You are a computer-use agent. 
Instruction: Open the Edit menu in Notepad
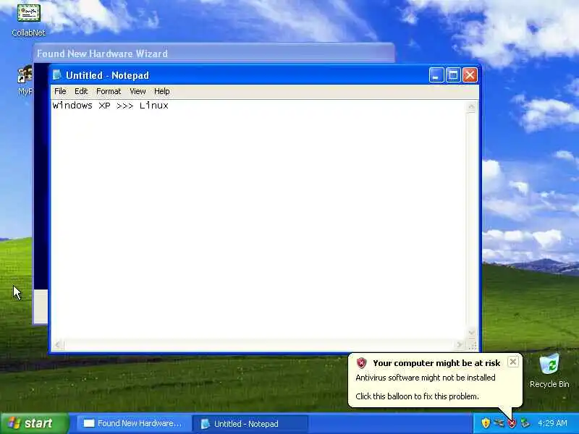(x=81, y=91)
